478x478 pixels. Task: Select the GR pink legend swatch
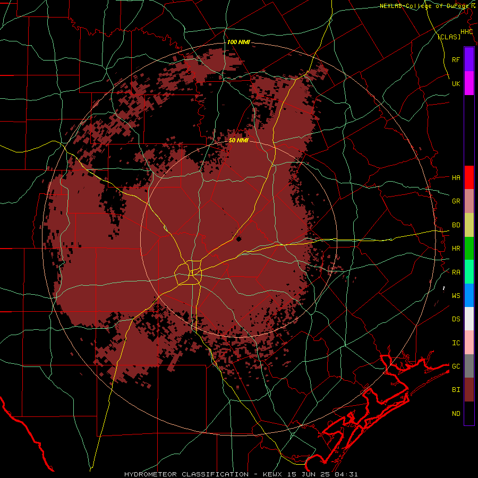pos(469,201)
